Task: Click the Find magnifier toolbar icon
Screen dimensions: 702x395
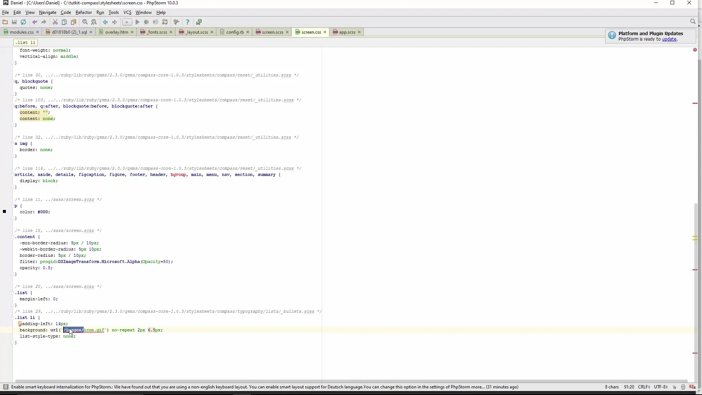Action: (85, 22)
